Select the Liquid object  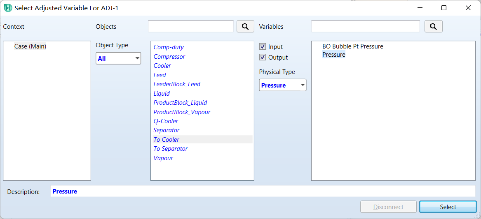tap(161, 93)
